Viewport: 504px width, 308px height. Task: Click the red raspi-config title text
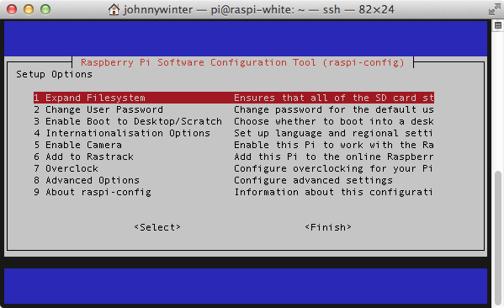pyautogui.click(x=242, y=62)
